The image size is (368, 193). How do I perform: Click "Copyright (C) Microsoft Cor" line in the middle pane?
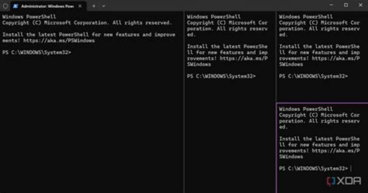pyautogui.click(x=227, y=23)
